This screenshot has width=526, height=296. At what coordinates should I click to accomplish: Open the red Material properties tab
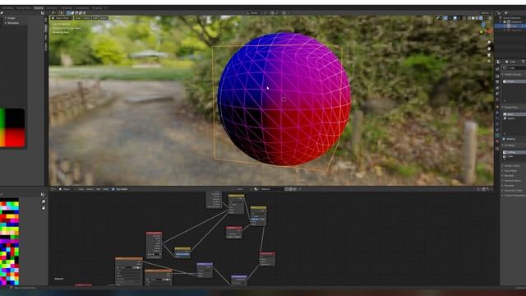(x=497, y=141)
